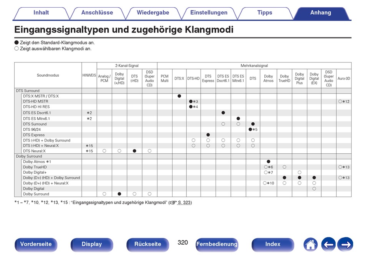Click the Dolby Digital Plus column header

click(x=300, y=79)
